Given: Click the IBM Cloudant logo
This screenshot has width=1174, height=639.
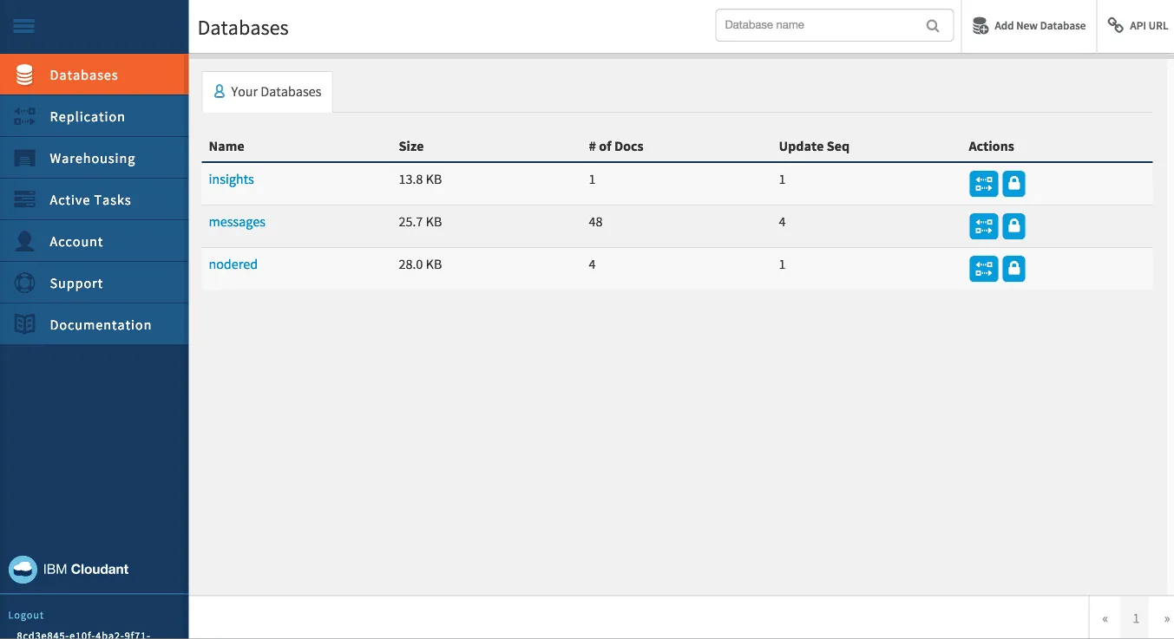Looking at the screenshot, I should (69, 570).
